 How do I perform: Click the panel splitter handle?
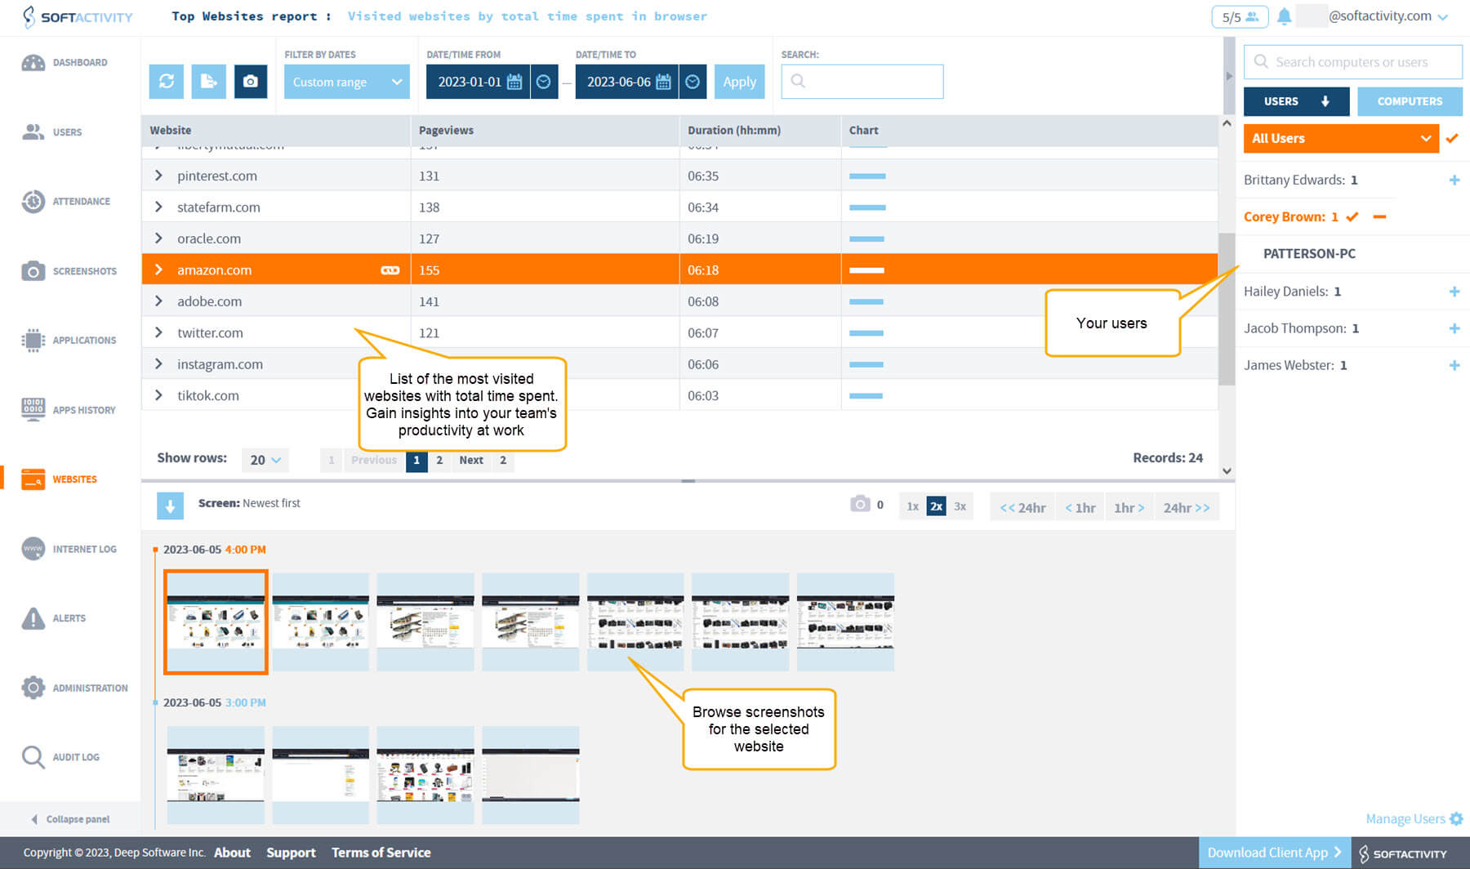tap(688, 481)
